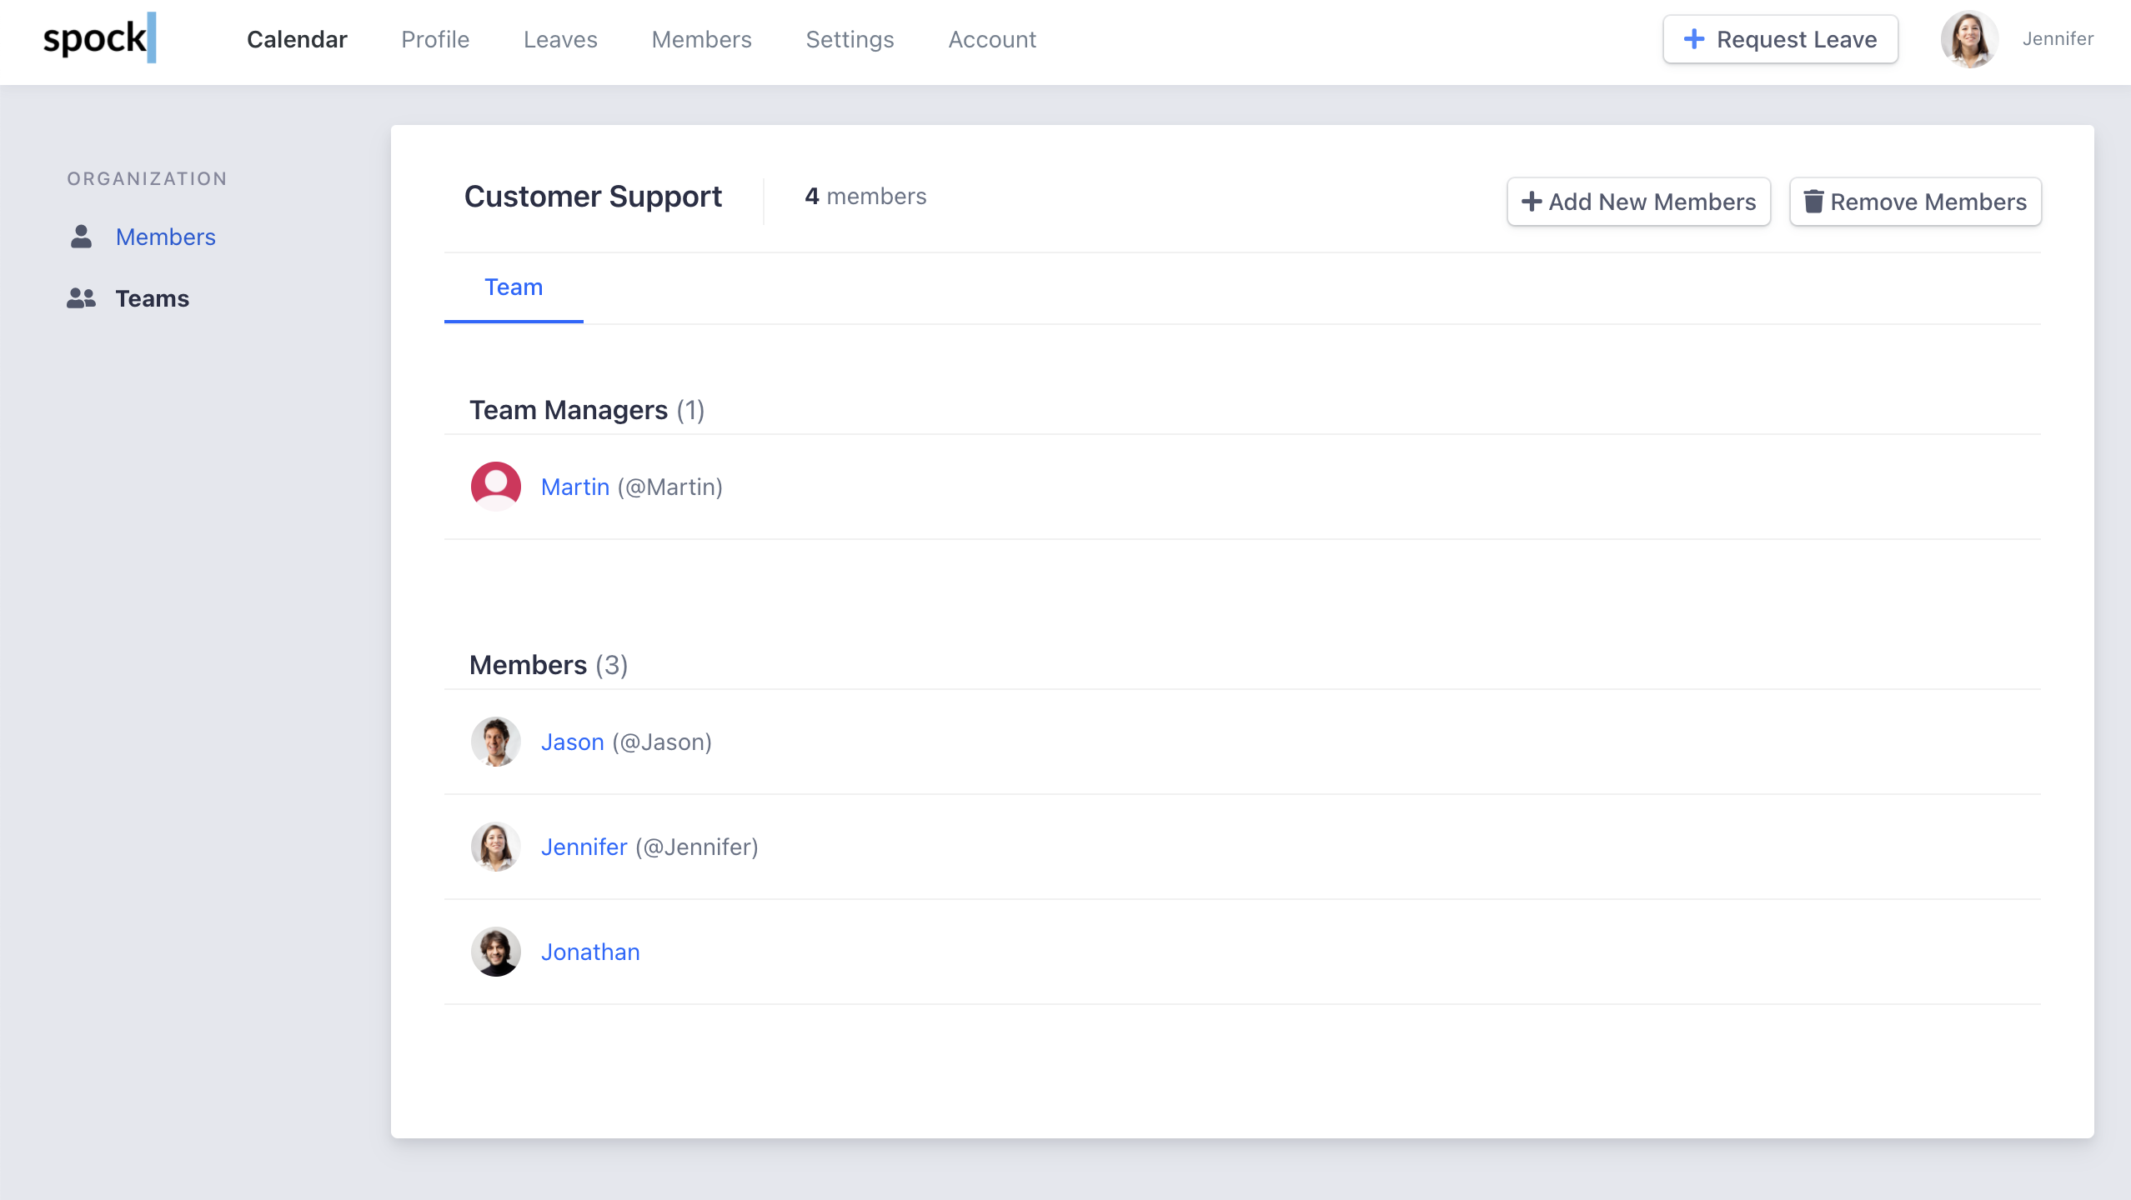Click the group Teams sidebar icon
This screenshot has height=1200, width=2131.
coord(81,298)
